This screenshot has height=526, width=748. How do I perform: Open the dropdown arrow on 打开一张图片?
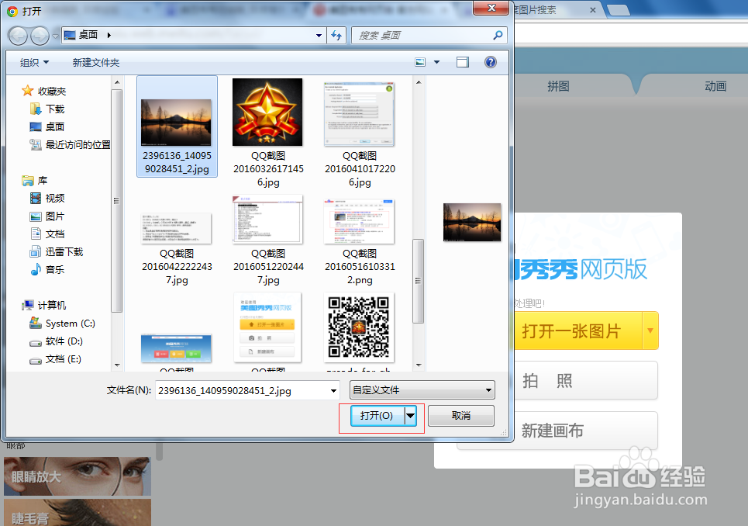[x=650, y=330]
